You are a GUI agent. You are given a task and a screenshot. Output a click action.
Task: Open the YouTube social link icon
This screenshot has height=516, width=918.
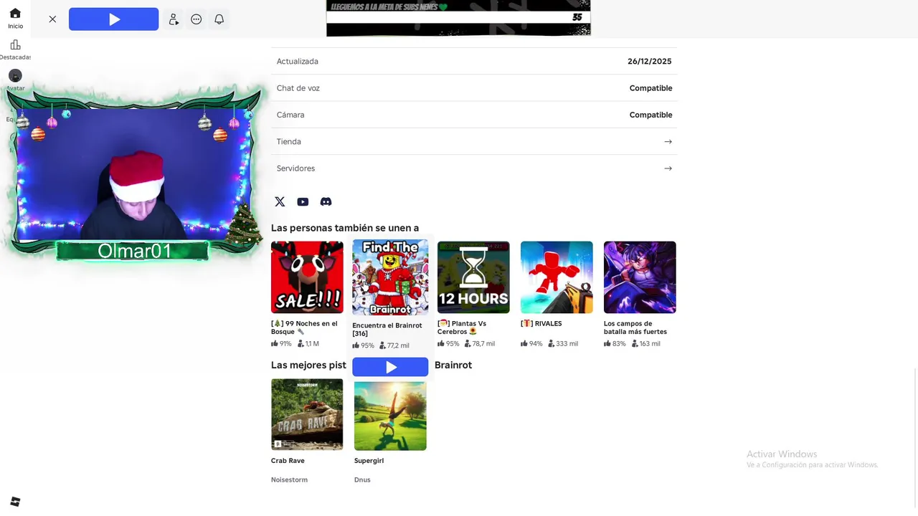point(303,202)
